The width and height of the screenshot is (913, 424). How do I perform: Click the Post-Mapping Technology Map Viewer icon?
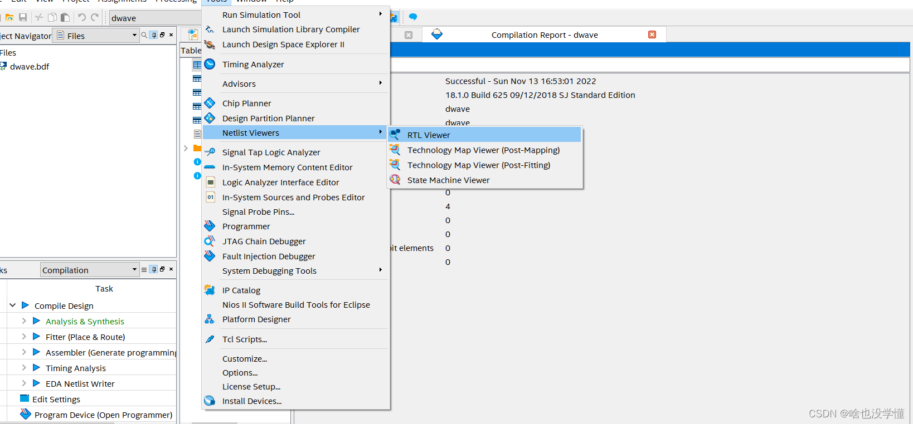click(395, 150)
